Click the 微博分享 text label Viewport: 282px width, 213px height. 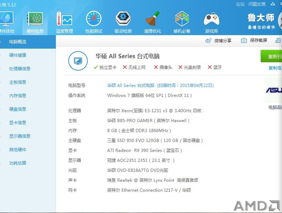(223, 40)
